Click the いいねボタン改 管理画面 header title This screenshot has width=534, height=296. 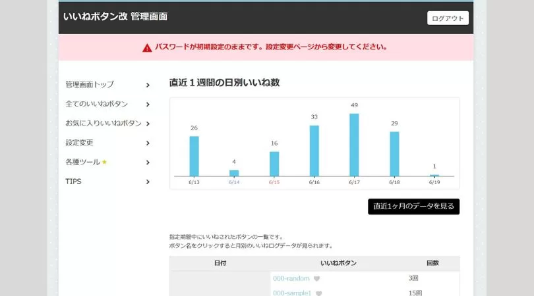[x=115, y=16]
